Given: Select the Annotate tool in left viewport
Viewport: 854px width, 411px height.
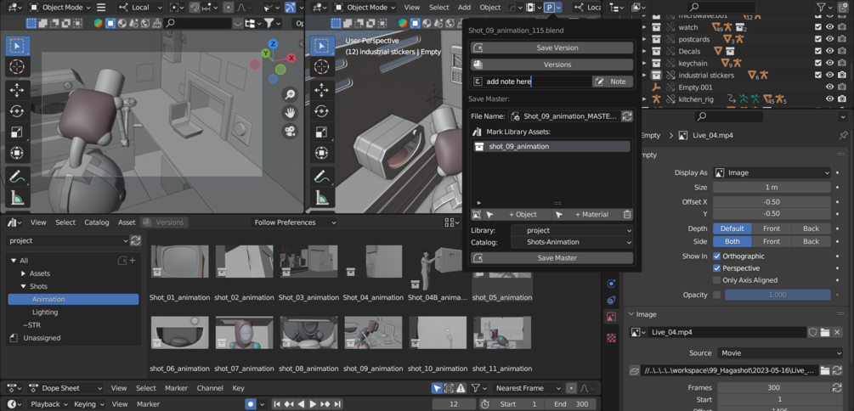Looking at the screenshot, I should 18,176.
